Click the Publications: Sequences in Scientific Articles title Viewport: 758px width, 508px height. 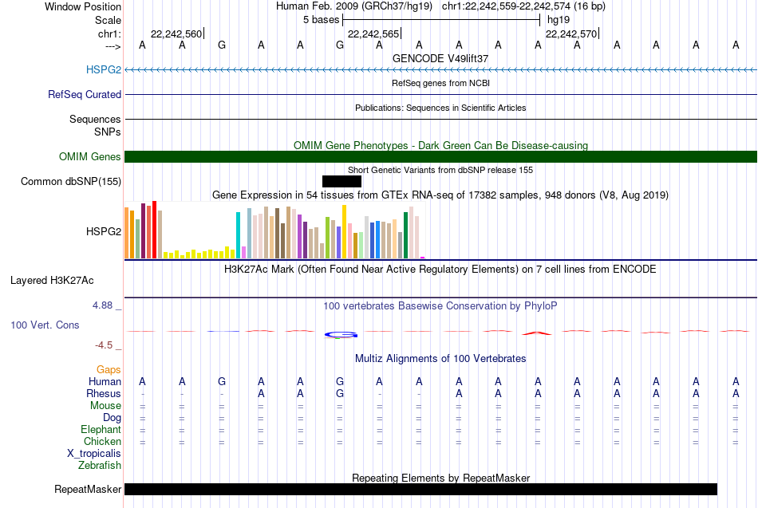[440, 108]
